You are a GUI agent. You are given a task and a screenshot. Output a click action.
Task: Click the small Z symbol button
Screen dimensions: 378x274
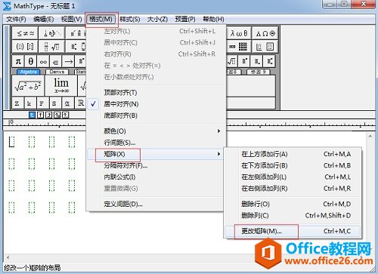[x=17, y=103]
